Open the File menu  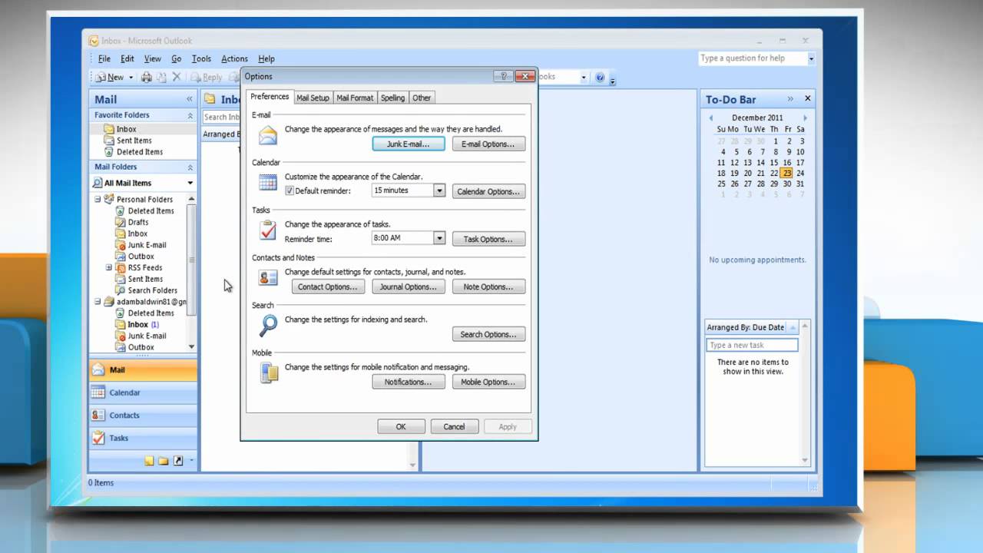click(x=104, y=58)
